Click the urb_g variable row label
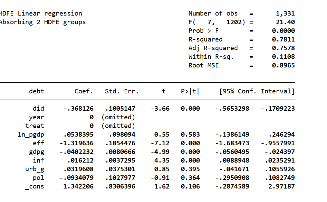This screenshot has width=327, height=202. click(x=35, y=169)
